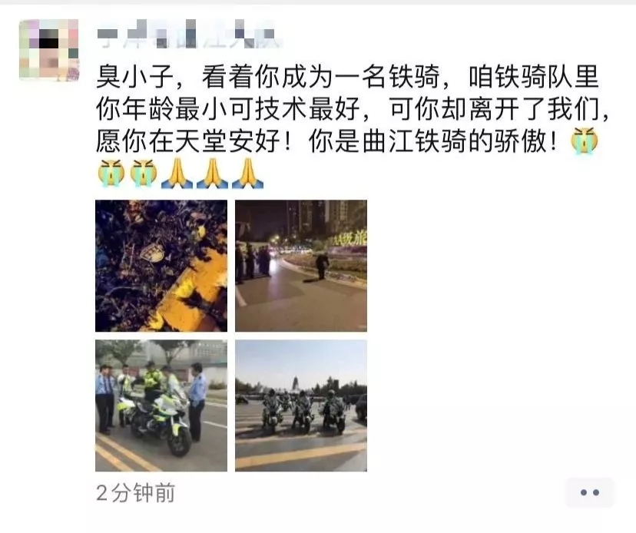Open the blurred profile avatar

(x=49, y=50)
